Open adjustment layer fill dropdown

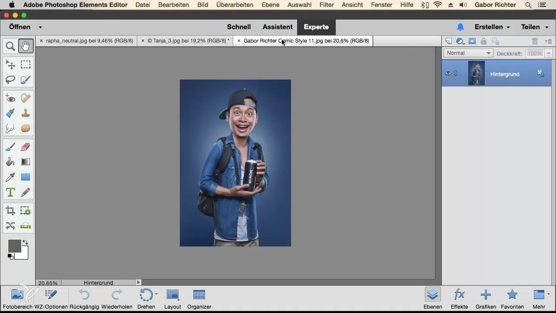click(x=460, y=41)
